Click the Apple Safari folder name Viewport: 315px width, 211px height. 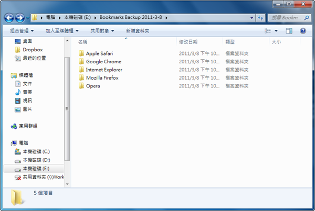point(99,53)
